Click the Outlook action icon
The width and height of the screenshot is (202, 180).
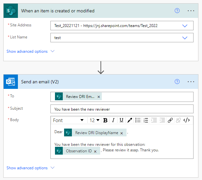[11, 82]
